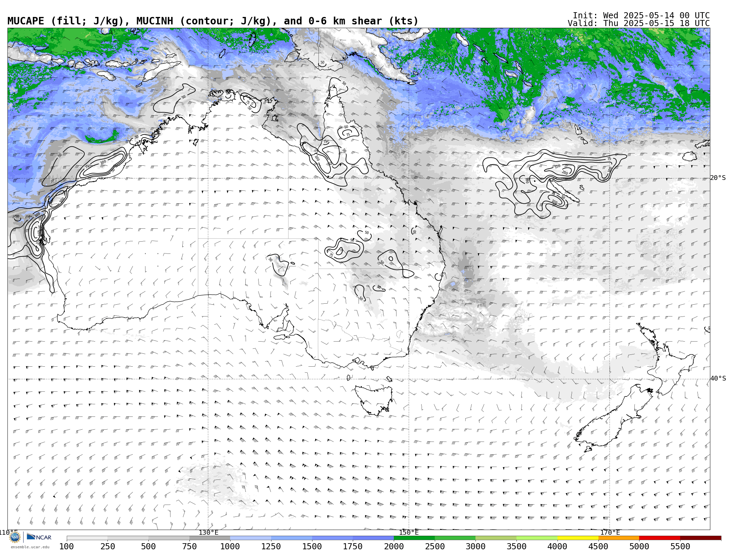This screenshot has height=551, width=732.
Task: Click the colorbar label 250
Action: tap(107, 546)
